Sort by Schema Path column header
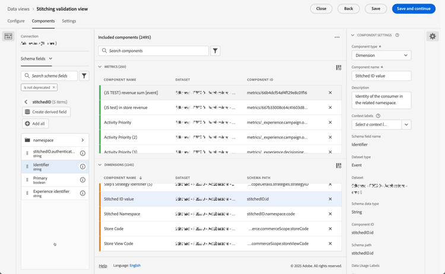 click(259, 178)
